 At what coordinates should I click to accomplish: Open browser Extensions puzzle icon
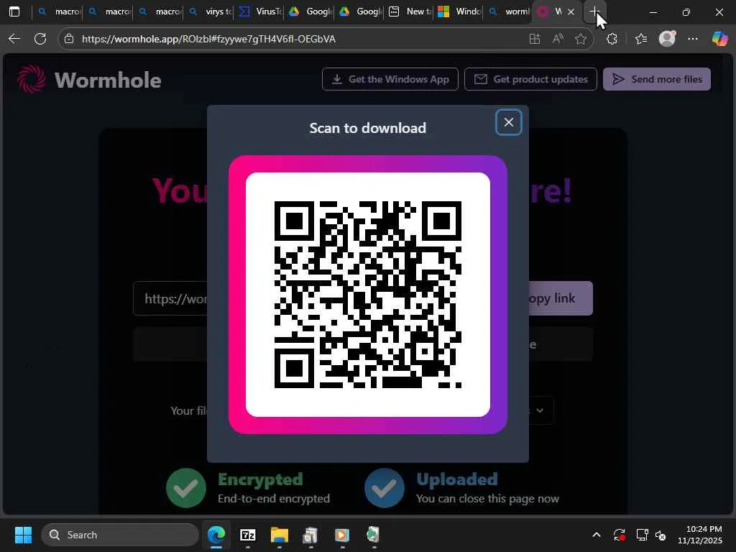(x=612, y=39)
